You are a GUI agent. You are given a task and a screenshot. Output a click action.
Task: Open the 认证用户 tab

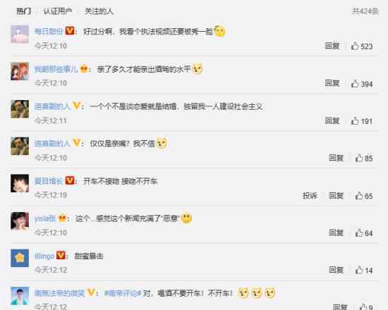tap(58, 11)
